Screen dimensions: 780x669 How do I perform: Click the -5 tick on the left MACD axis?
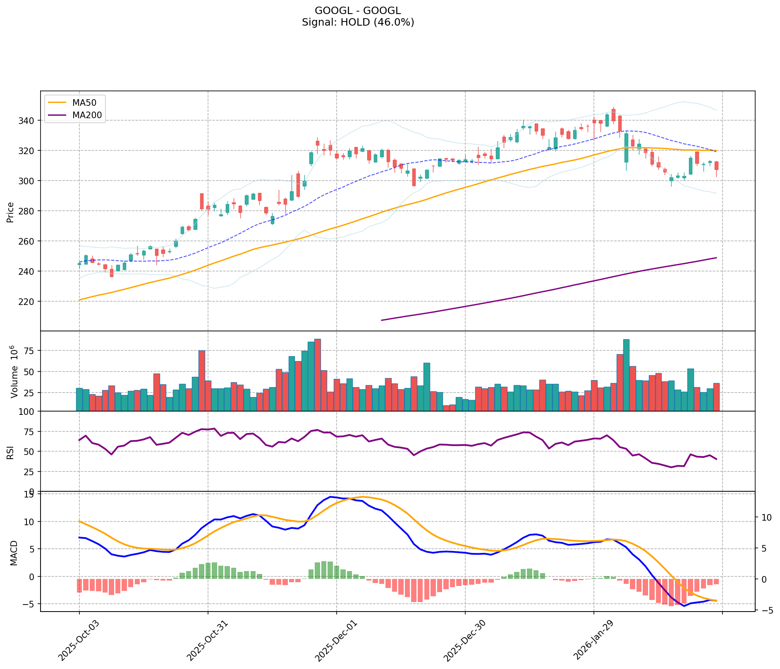point(32,604)
